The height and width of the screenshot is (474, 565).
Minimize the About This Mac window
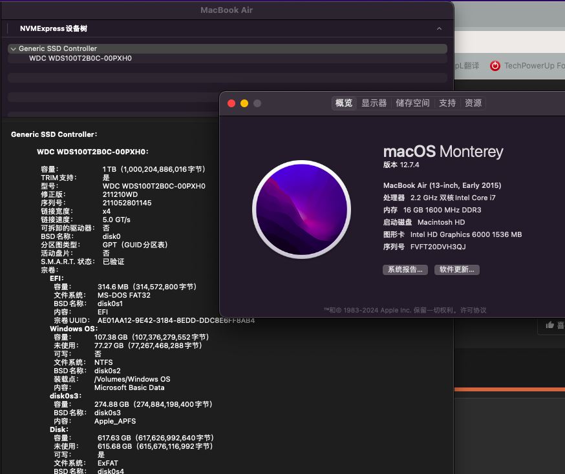244,103
